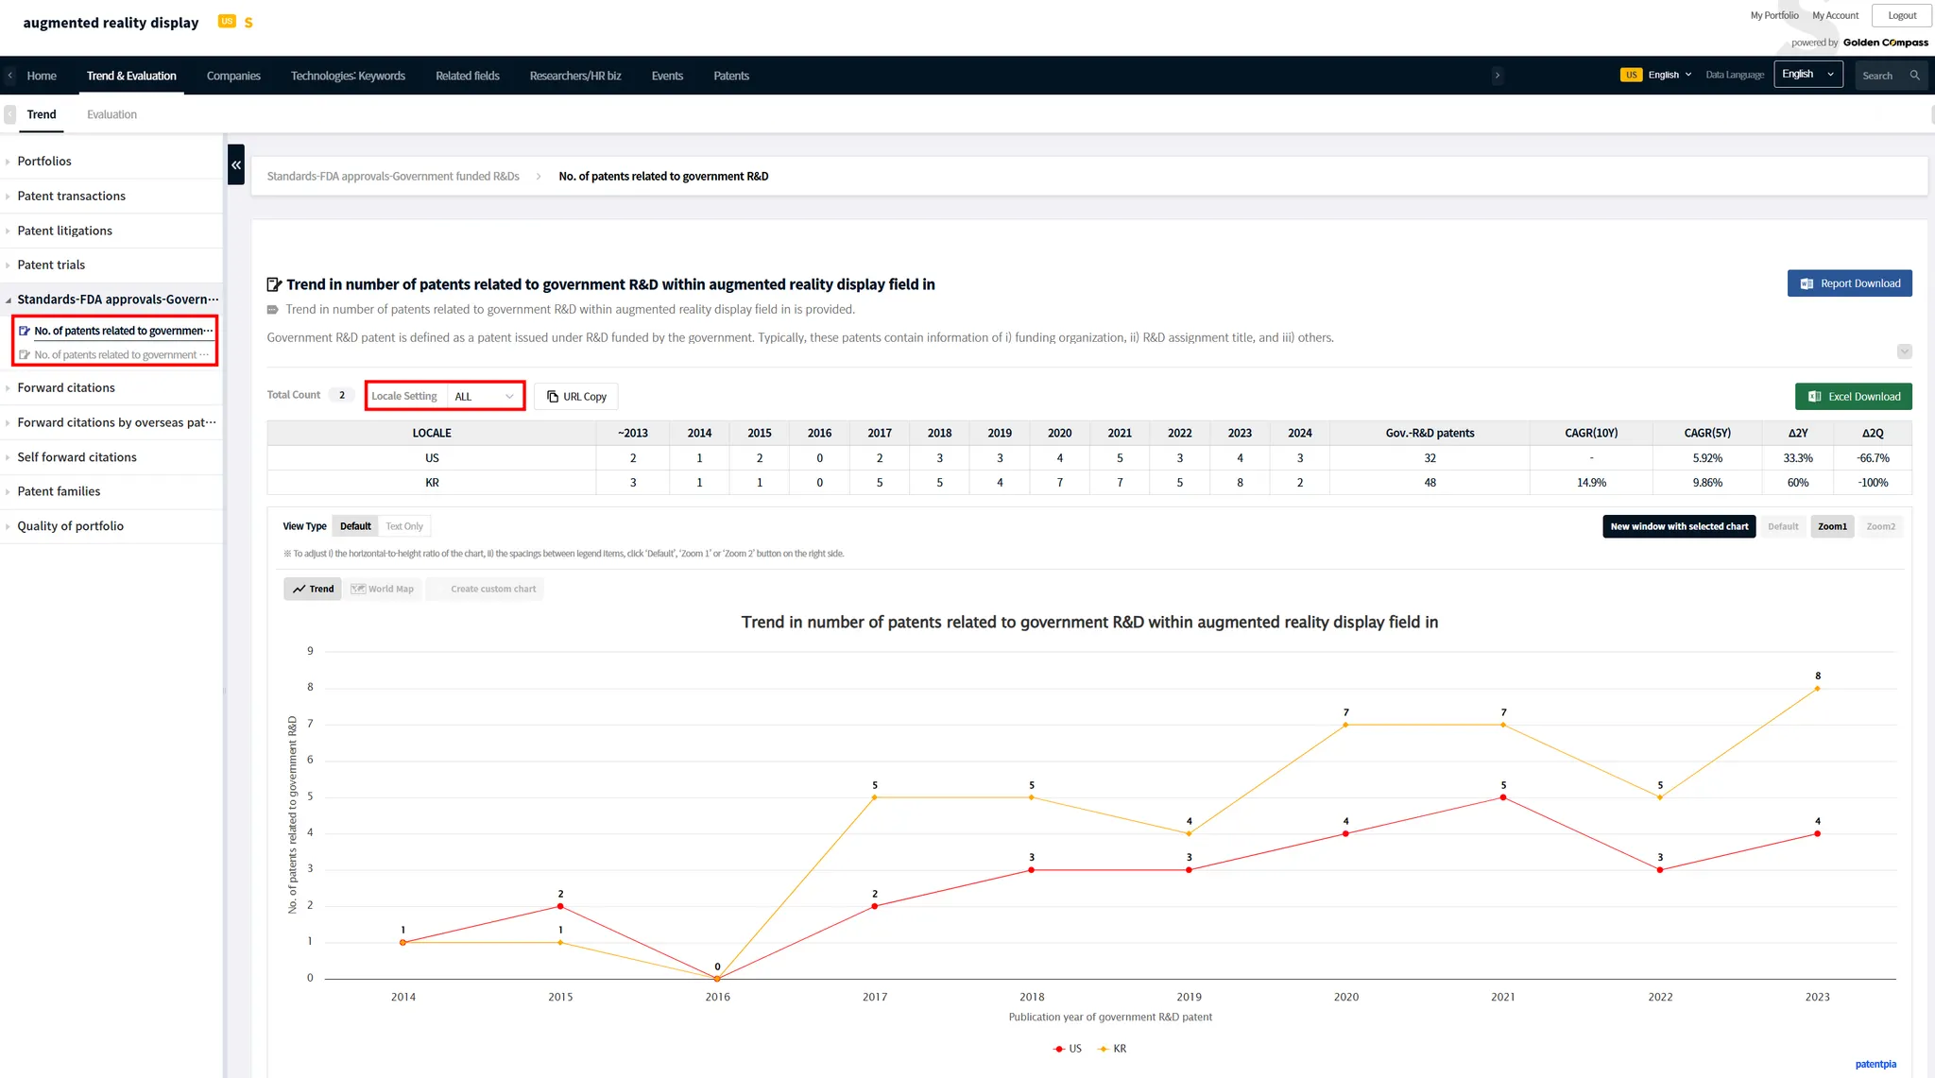Click the Report Download button
The height and width of the screenshot is (1078, 1935).
coord(1849,283)
